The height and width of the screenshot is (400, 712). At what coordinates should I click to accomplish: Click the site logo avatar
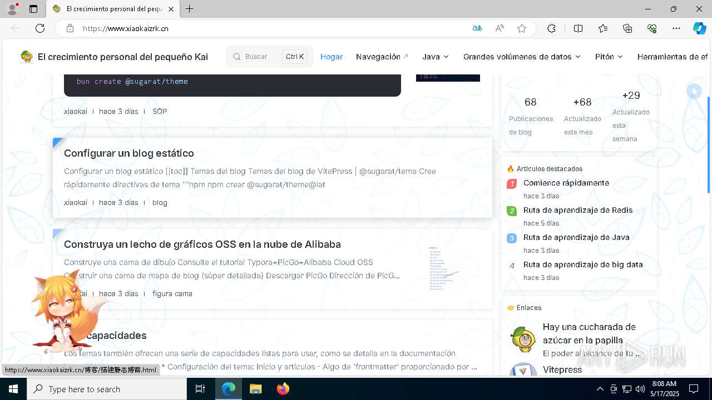(27, 57)
